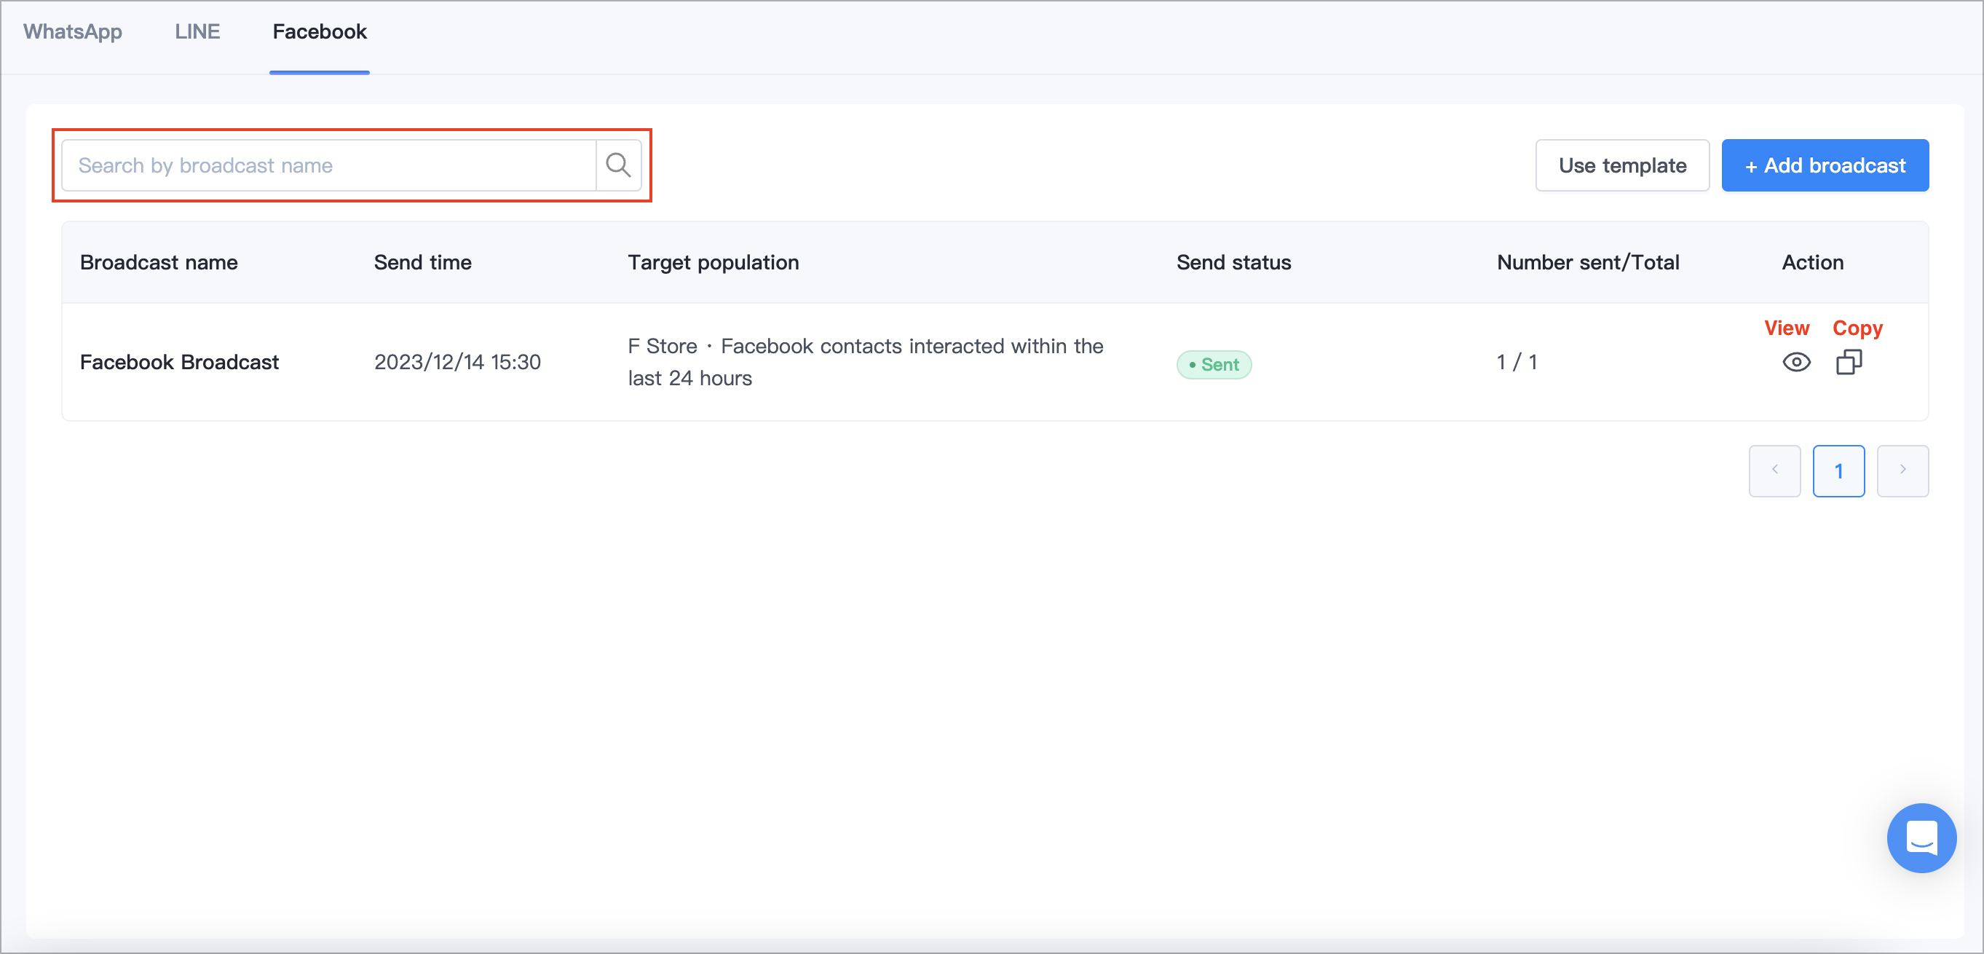Click the Target population column header
This screenshot has height=954, width=1984.
click(x=714, y=262)
